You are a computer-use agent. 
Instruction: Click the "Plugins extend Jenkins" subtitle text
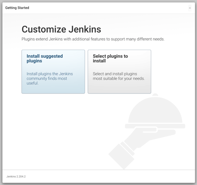(93, 39)
